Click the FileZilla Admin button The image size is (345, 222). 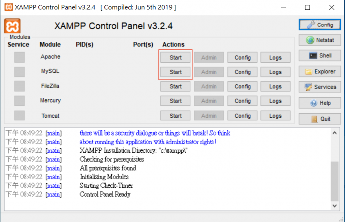(209, 86)
